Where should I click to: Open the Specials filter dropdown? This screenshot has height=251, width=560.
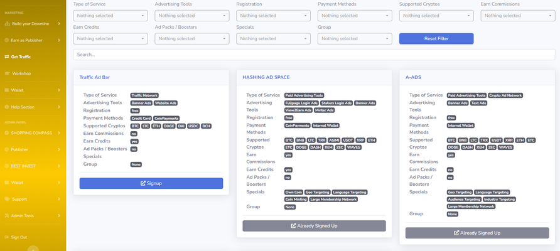(x=273, y=38)
